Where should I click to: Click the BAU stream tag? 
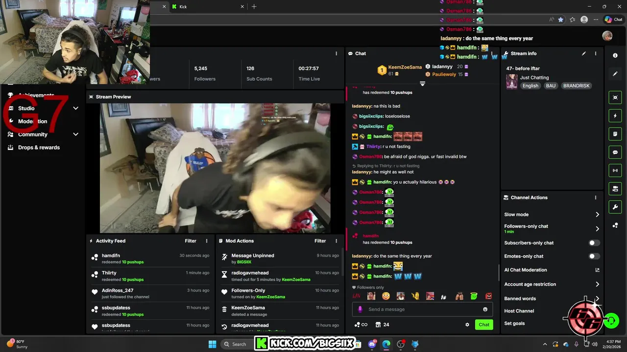551,86
